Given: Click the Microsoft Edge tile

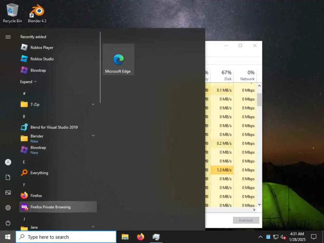Looking at the screenshot, I should coord(118,59).
